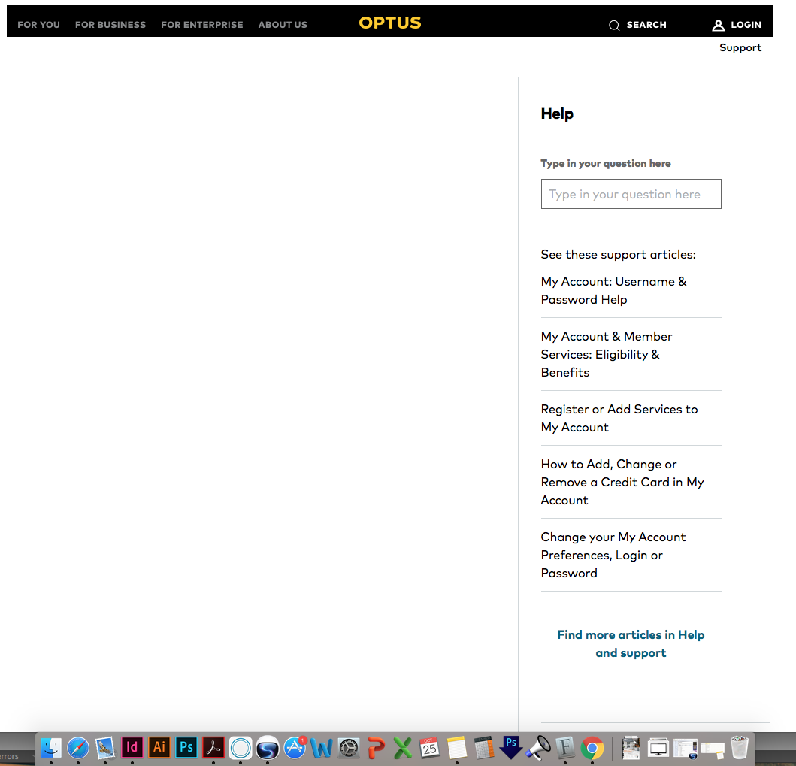
Task: Focus the 'Type in your question here' field
Action: (631, 194)
